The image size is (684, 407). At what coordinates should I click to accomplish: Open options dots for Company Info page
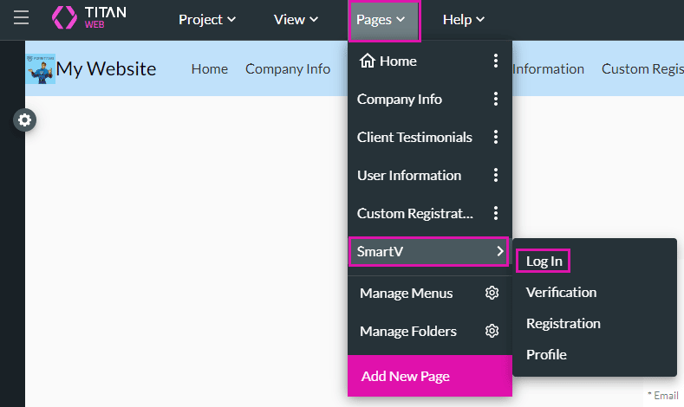pyautogui.click(x=496, y=99)
